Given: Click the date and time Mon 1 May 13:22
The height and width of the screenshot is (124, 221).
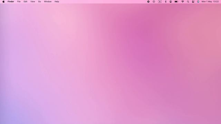Looking at the screenshot, I should 210,2.
